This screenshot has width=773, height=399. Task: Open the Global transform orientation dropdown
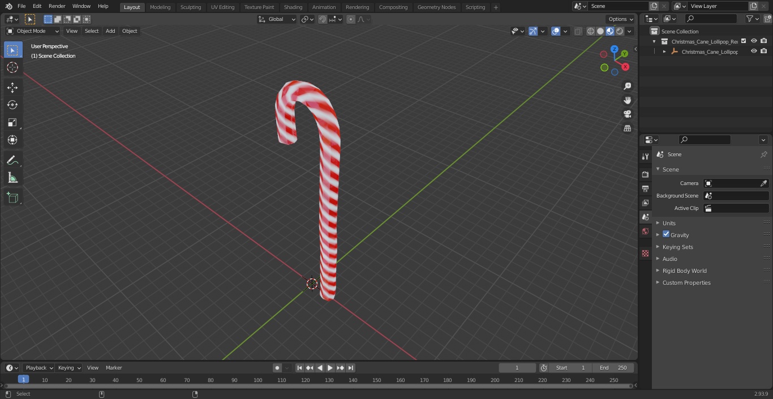pyautogui.click(x=277, y=19)
